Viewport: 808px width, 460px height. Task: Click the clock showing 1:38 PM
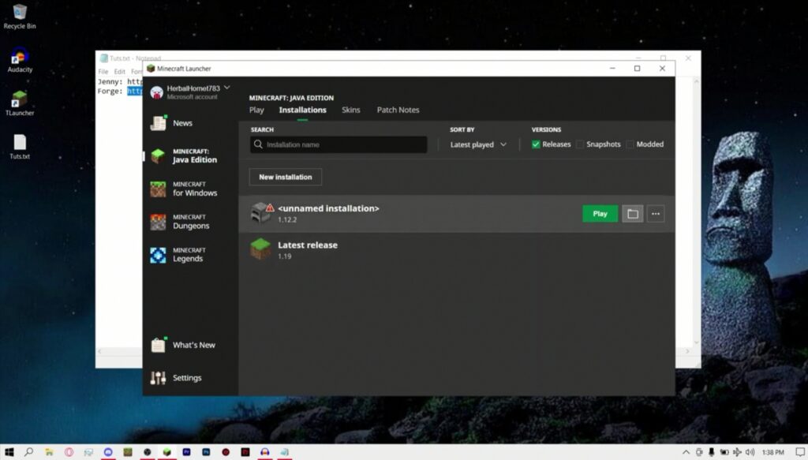click(x=773, y=452)
